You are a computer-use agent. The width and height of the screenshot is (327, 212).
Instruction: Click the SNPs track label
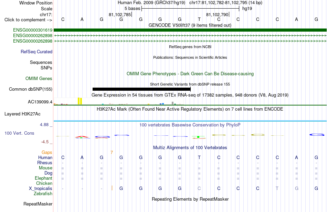tap(46, 68)
